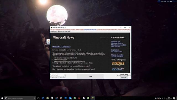This screenshot has height=100, width=177.
Task: Launch Firefox from the taskbar
Action: 61,98
